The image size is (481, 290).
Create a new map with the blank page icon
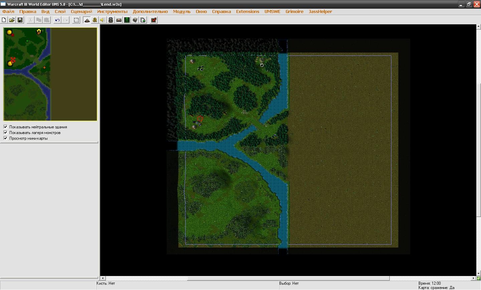(x=4, y=20)
